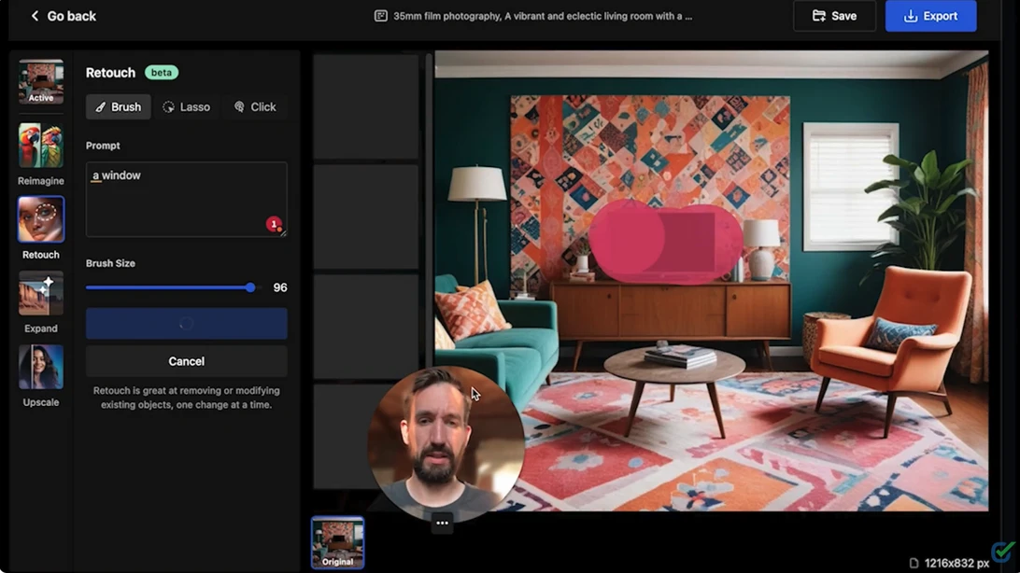Open the Expand tool

(41, 294)
